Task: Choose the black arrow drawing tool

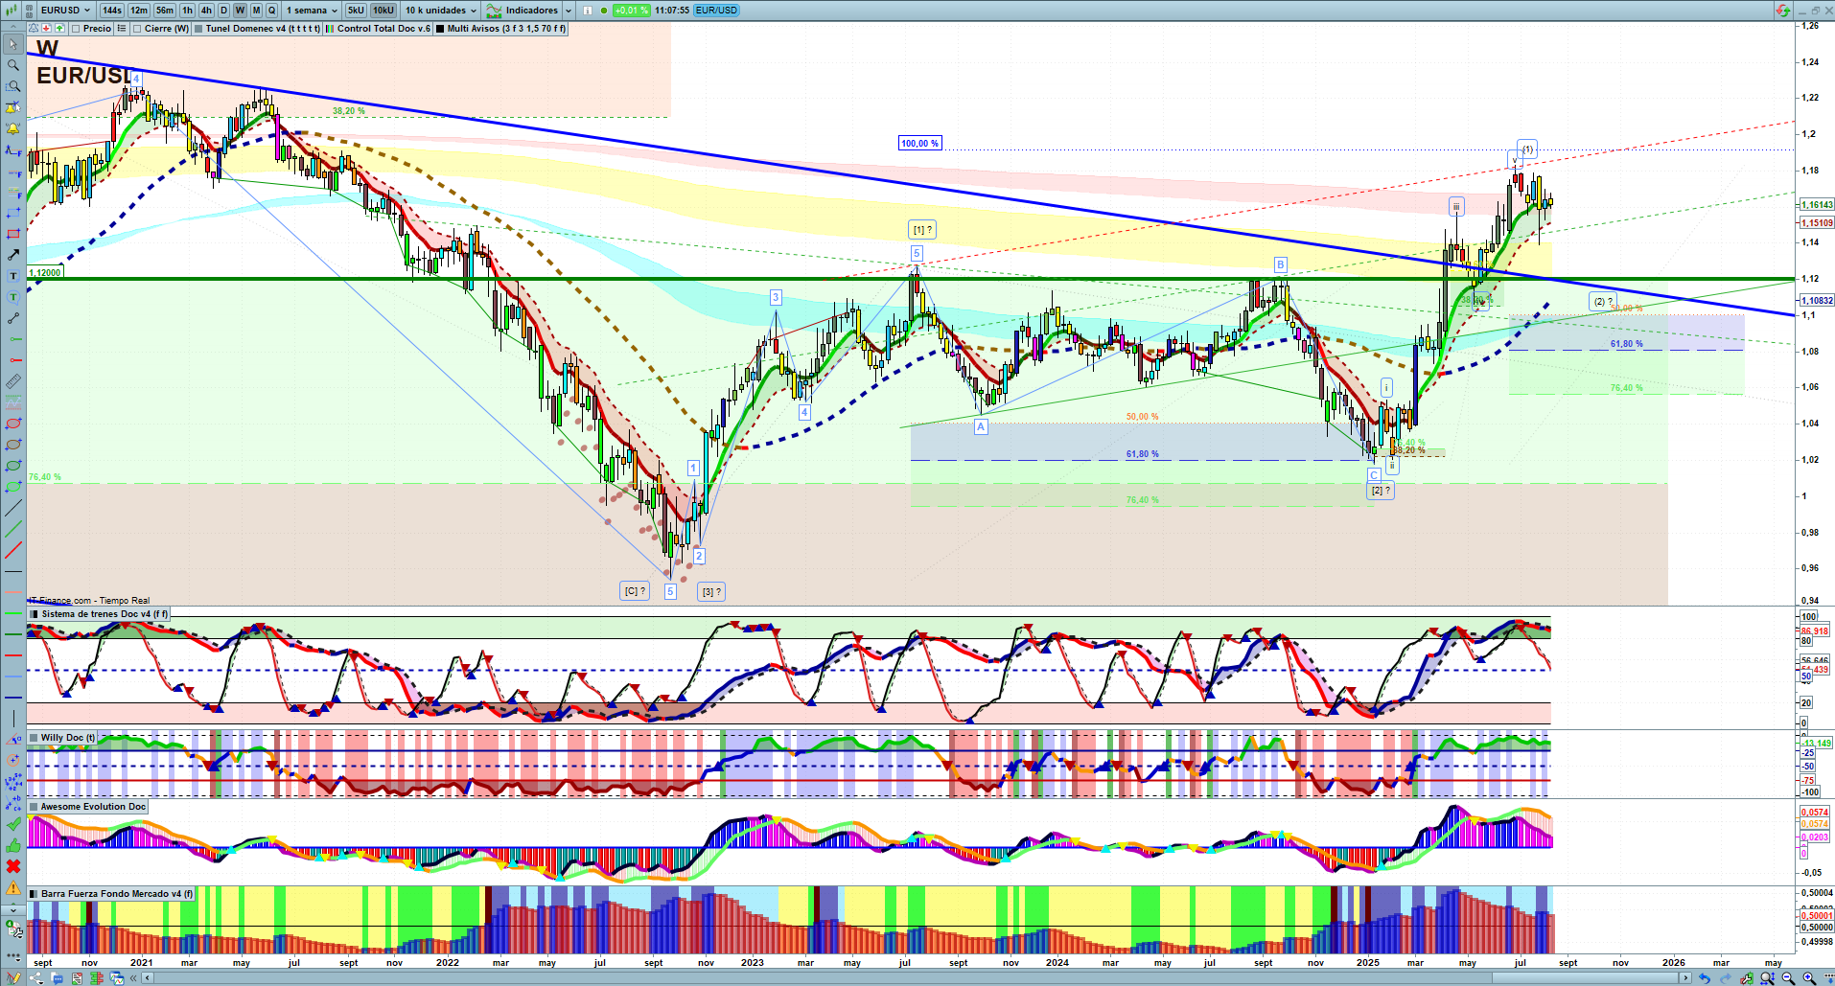Action: coord(12,255)
